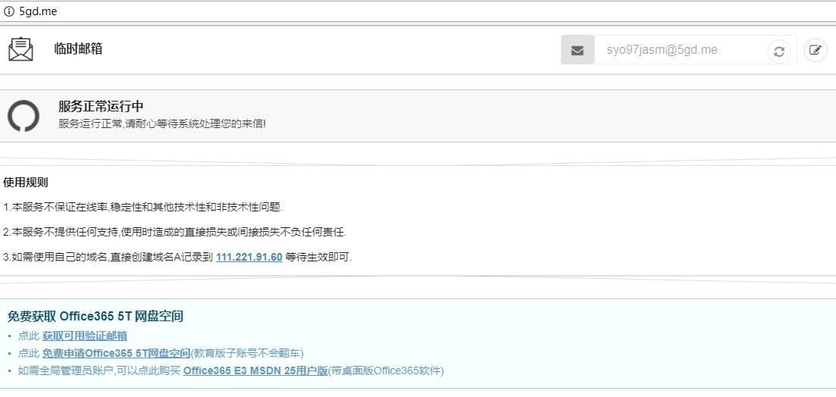Click the 免费获取 Office365 5T 网盘空间 heading

coord(95,317)
